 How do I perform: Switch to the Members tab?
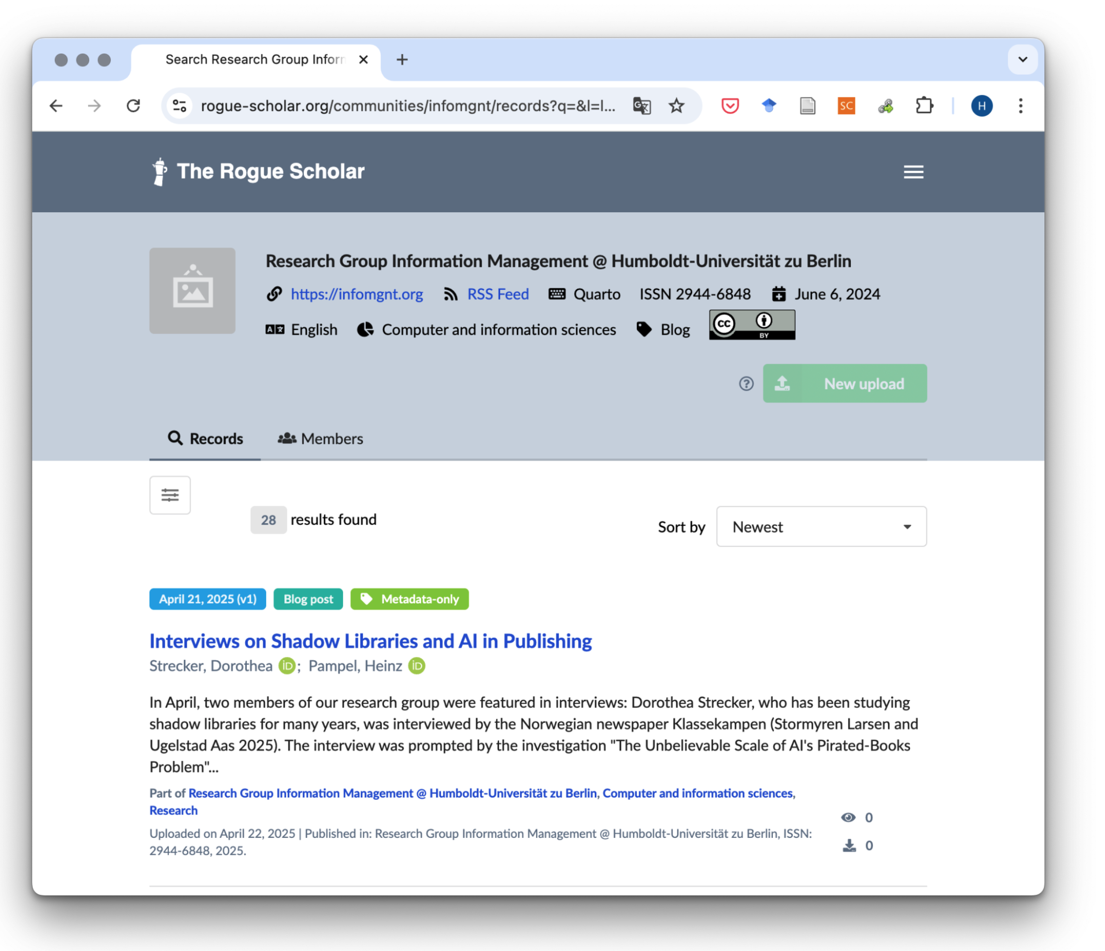pos(321,438)
